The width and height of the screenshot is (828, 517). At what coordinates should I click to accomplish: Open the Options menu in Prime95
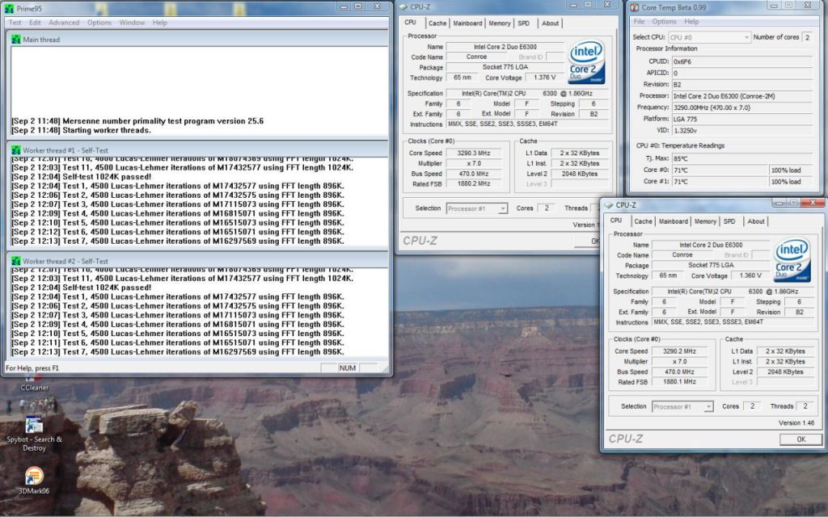99,23
